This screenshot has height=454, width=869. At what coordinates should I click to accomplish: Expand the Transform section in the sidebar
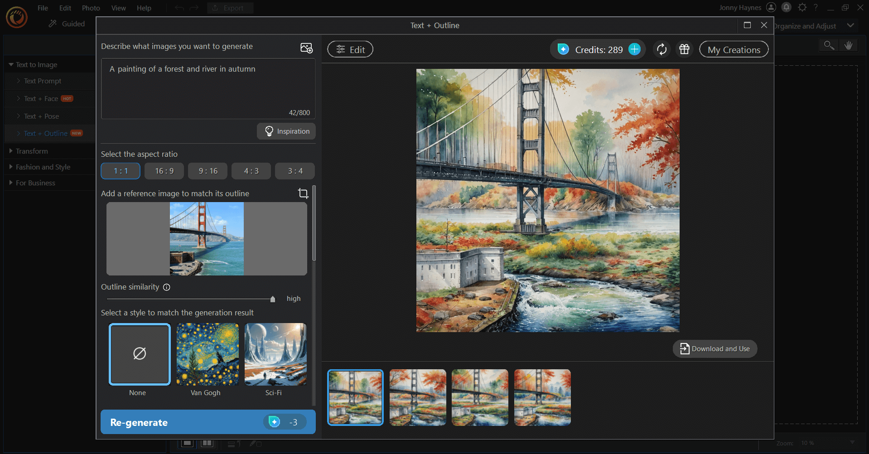click(x=32, y=151)
